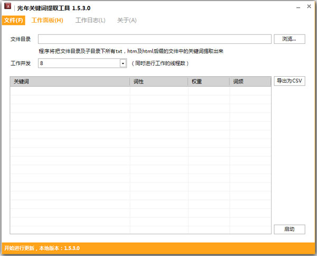Minimize the window

298,7
